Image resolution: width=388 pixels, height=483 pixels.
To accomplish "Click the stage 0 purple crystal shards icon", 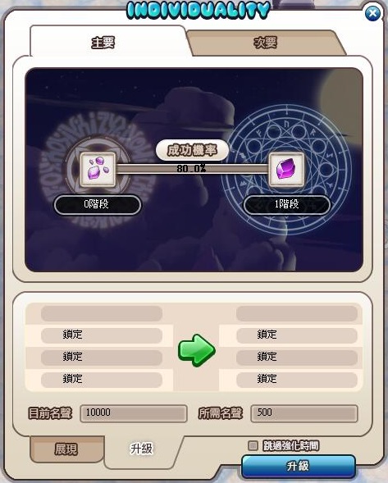I will click(98, 170).
